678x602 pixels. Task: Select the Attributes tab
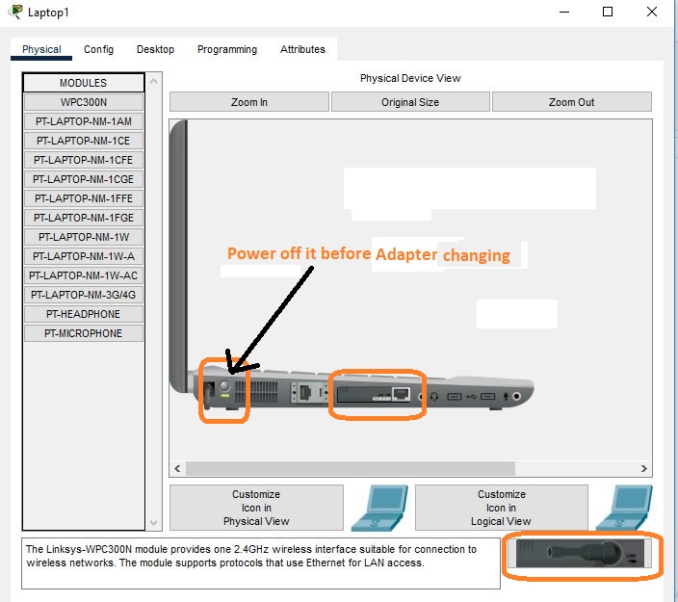tap(302, 49)
